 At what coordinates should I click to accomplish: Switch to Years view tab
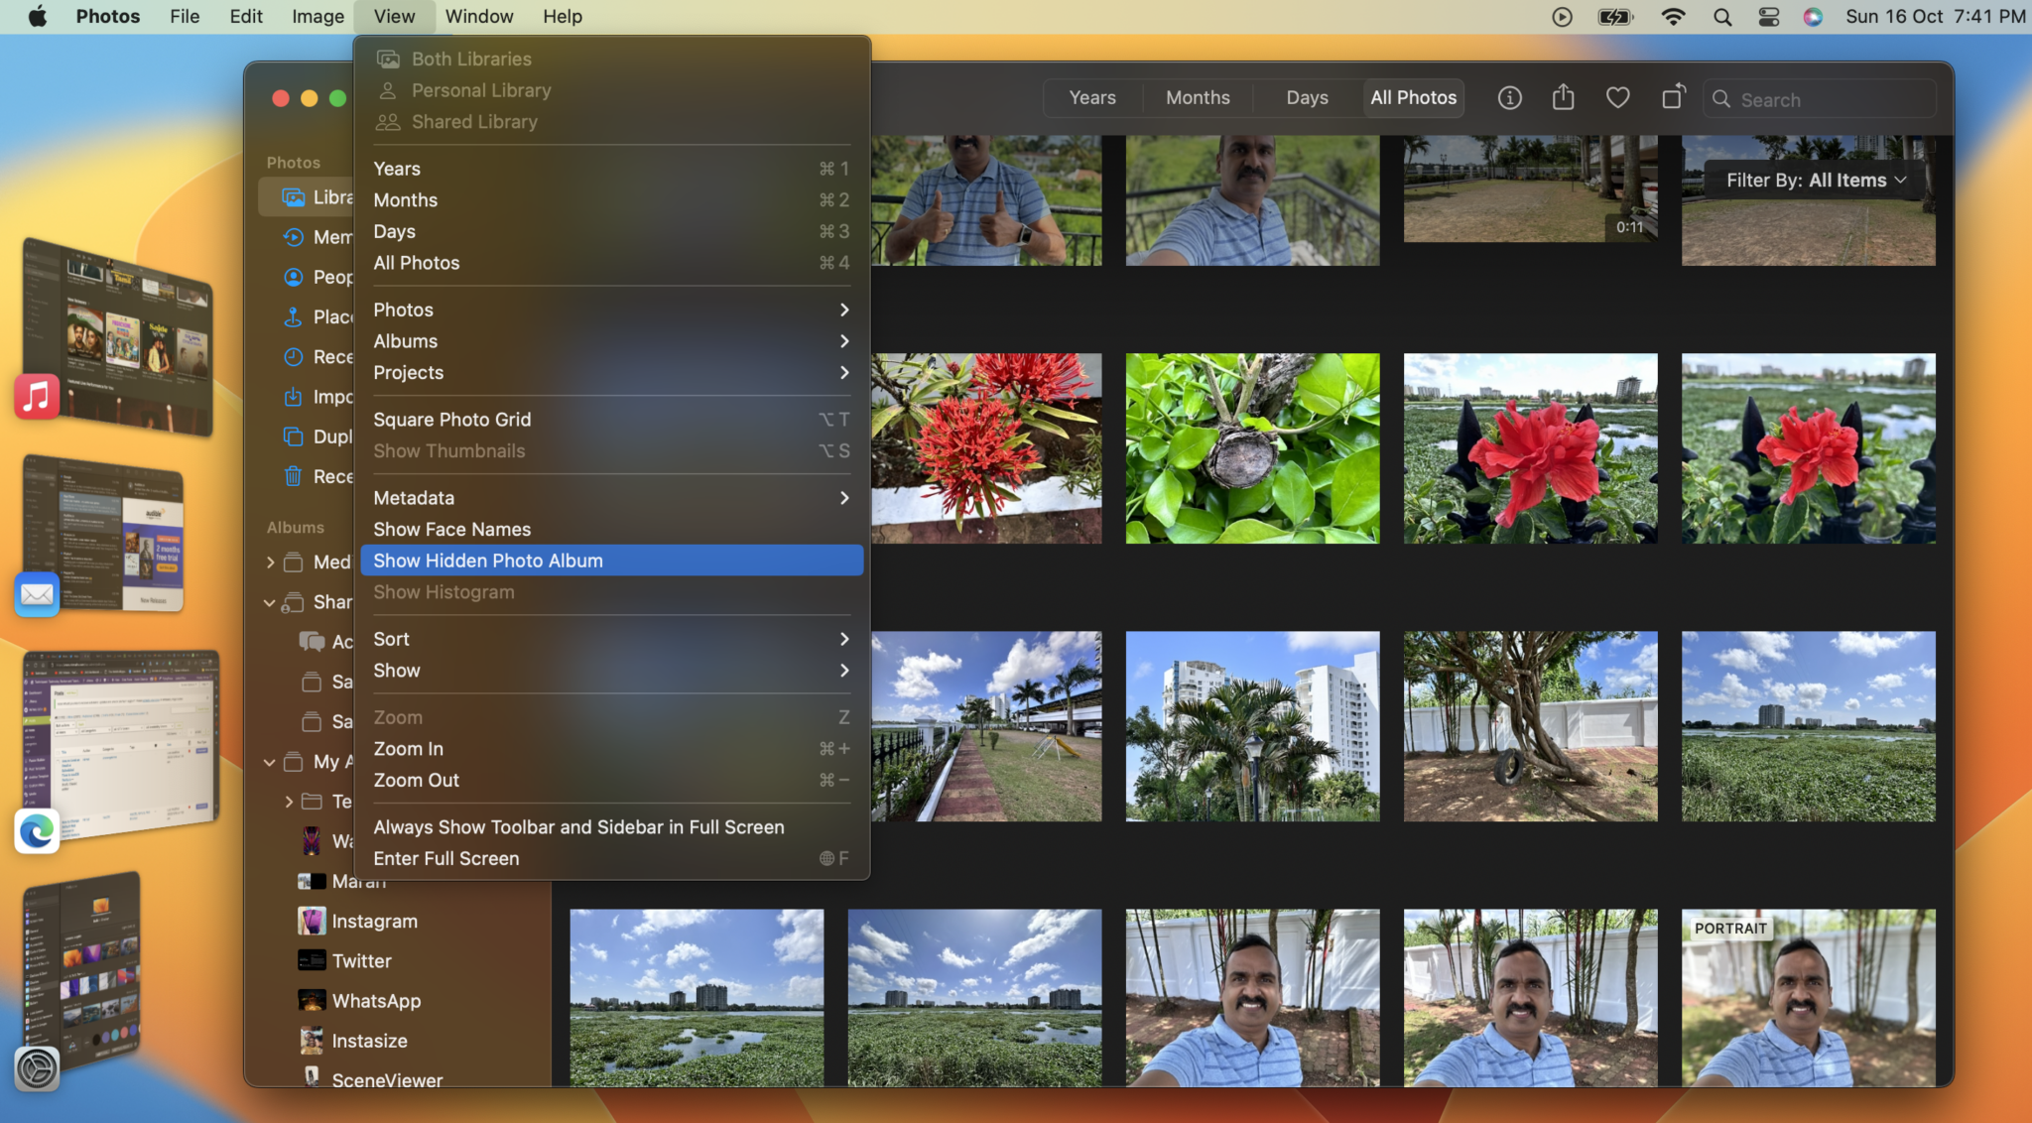tap(1092, 98)
